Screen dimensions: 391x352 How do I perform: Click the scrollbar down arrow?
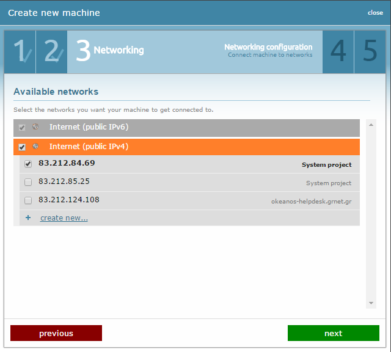[371, 303]
